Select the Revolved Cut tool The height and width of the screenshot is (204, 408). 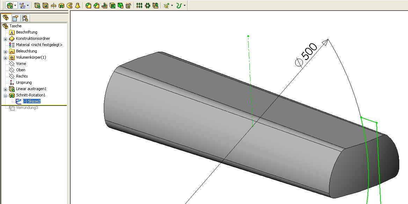pos(61,6)
